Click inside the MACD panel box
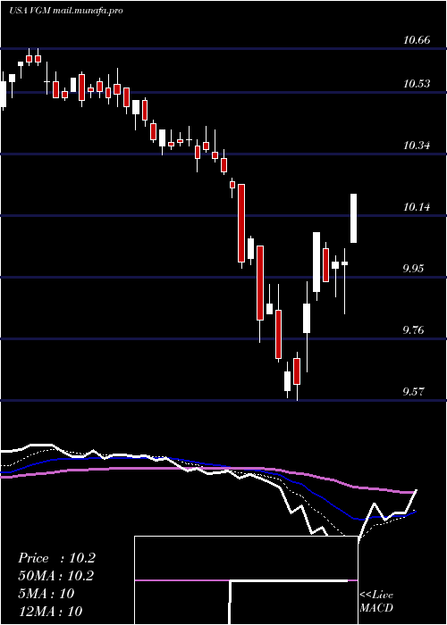The height and width of the screenshot is (625, 447). tap(246, 580)
